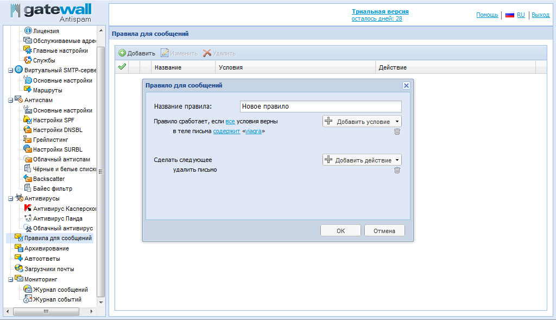The height and width of the screenshot is (320, 556).
Task: Open the Триальная версия link
Action: [x=380, y=11]
